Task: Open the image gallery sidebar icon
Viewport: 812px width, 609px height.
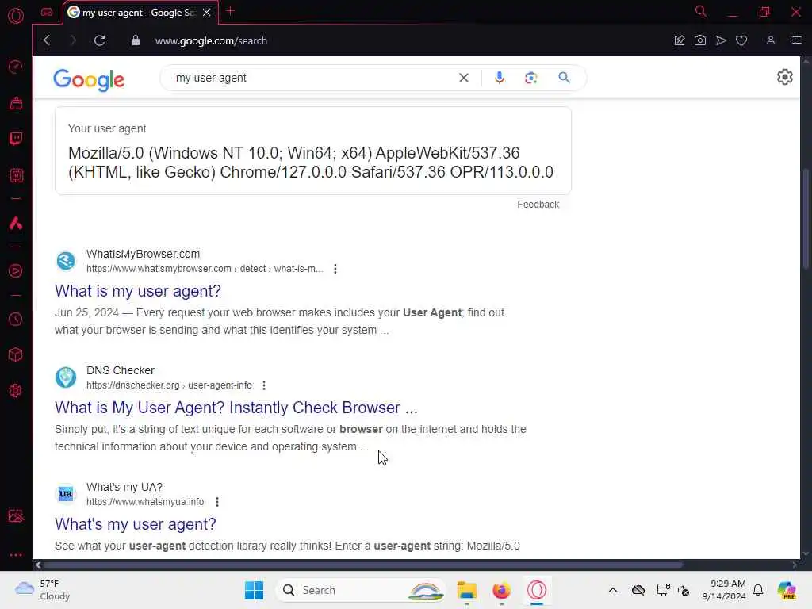Action: [x=16, y=515]
